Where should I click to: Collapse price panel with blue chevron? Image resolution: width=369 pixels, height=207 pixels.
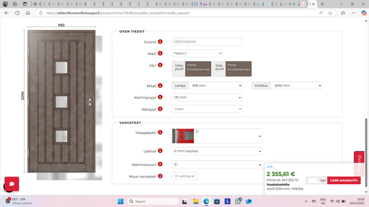coord(269,167)
